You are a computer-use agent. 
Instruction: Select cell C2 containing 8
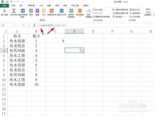tap(55, 41)
